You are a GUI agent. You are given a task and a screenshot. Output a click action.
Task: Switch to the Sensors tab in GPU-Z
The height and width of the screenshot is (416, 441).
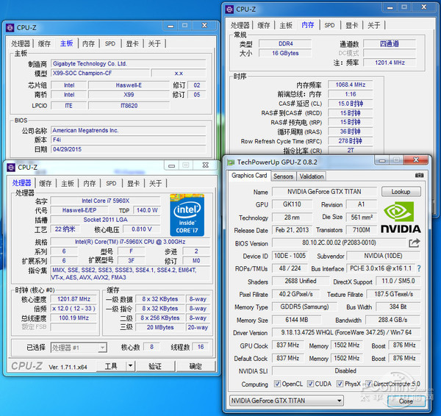coord(284,176)
